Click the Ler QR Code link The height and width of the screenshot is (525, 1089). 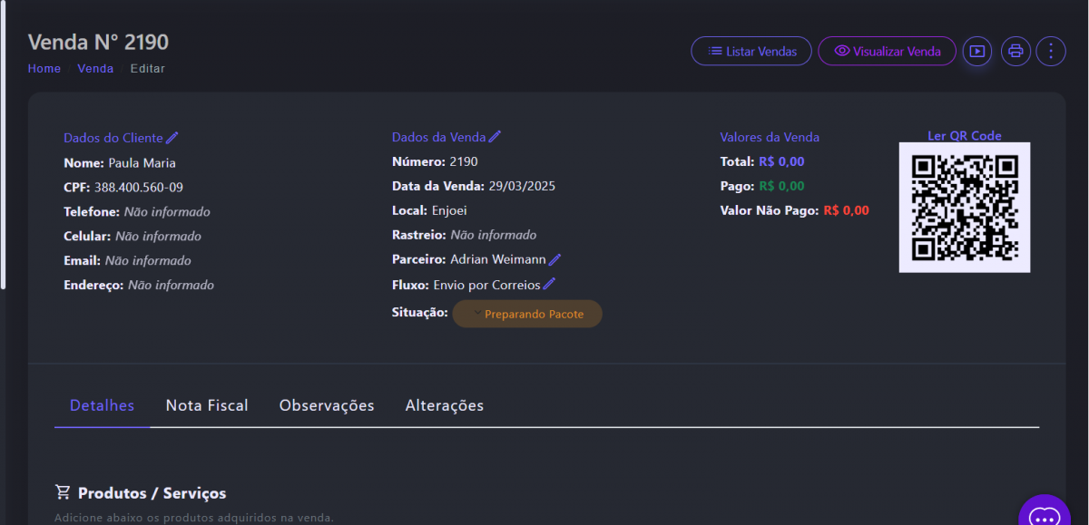coord(964,136)
